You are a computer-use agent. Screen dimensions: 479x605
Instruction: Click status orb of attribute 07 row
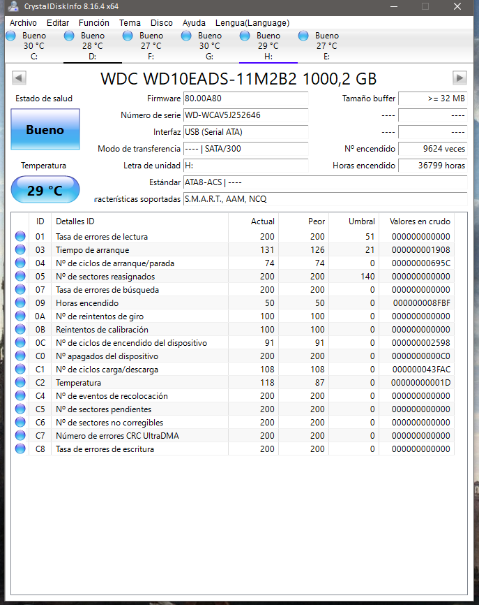click(x=20, y=289)
